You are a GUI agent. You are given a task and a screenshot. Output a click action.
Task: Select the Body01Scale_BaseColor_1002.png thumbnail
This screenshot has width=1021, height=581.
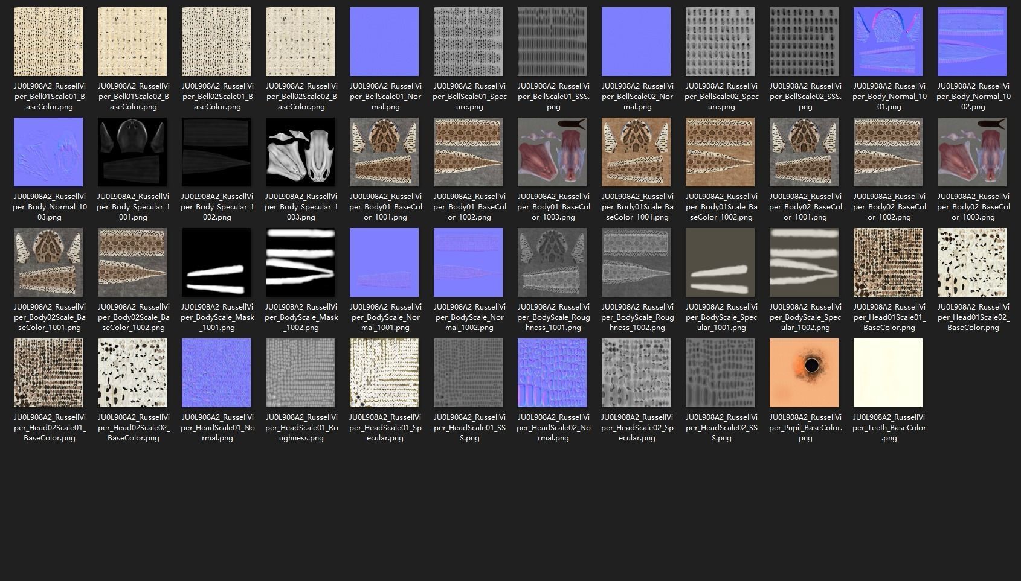(x=720, y=152)
